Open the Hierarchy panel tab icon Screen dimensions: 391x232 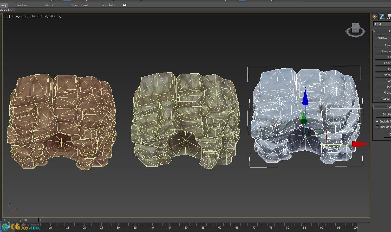point(389,17)
